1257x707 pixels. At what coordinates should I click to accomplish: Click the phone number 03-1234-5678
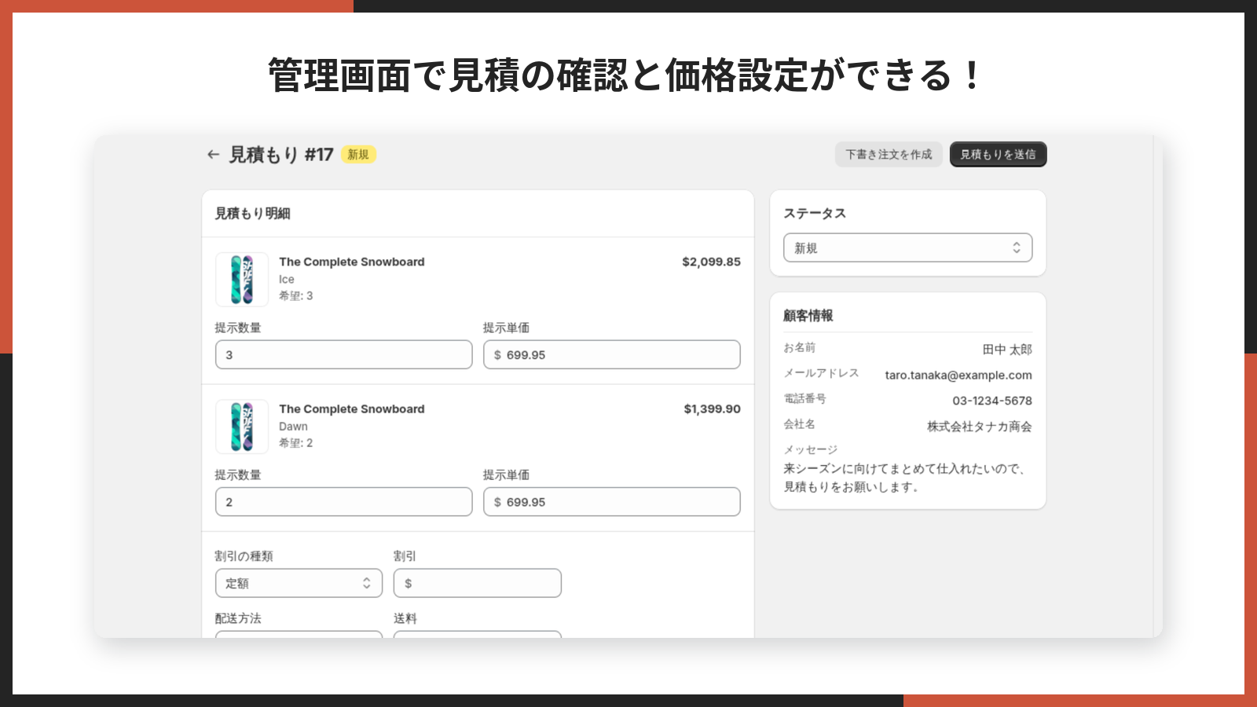(x=992, y=401)
